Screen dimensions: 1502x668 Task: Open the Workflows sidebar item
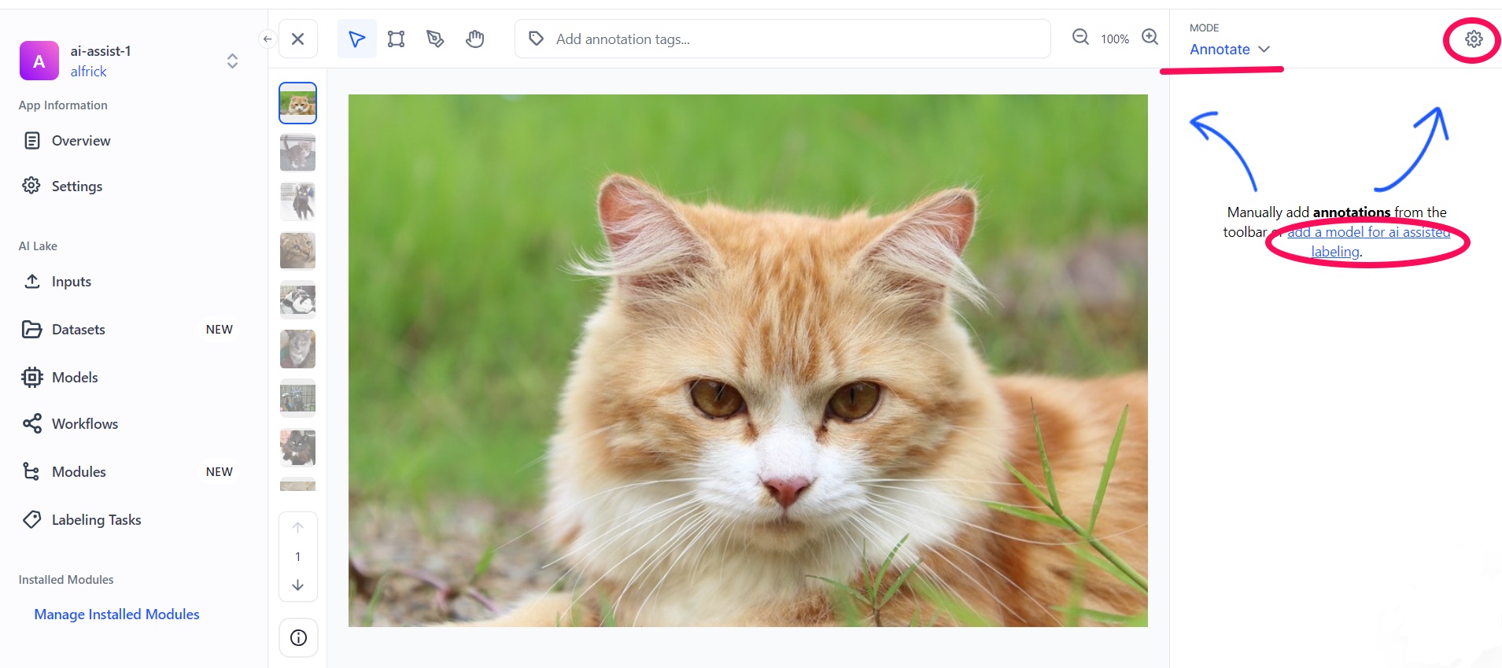point(84,424)
